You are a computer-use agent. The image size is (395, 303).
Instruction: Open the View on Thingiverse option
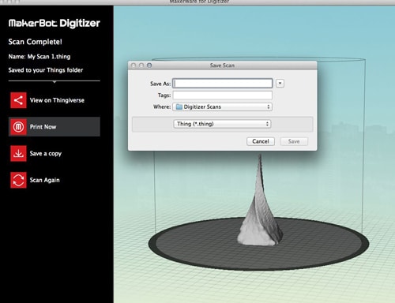pyautogui.click(x=57, y=100)
